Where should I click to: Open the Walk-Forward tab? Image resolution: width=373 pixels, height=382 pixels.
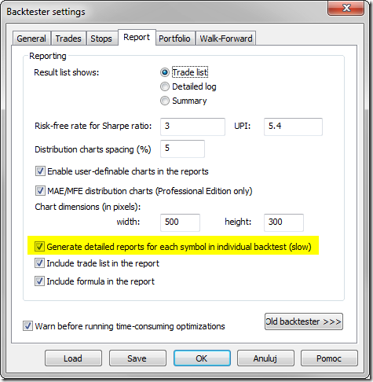226,39
